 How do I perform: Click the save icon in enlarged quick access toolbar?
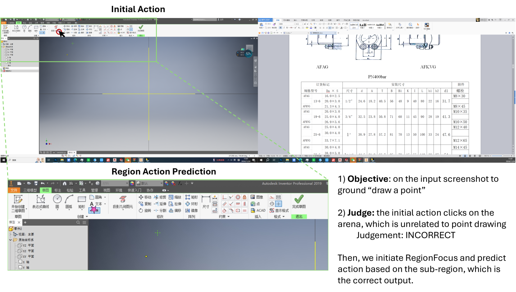point(36,183)
